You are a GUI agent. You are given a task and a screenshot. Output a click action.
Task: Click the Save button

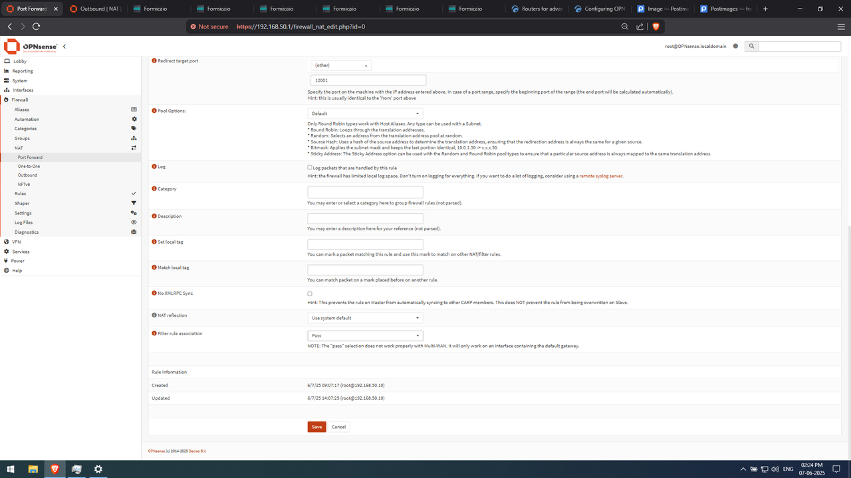click(x=316, y=427)
